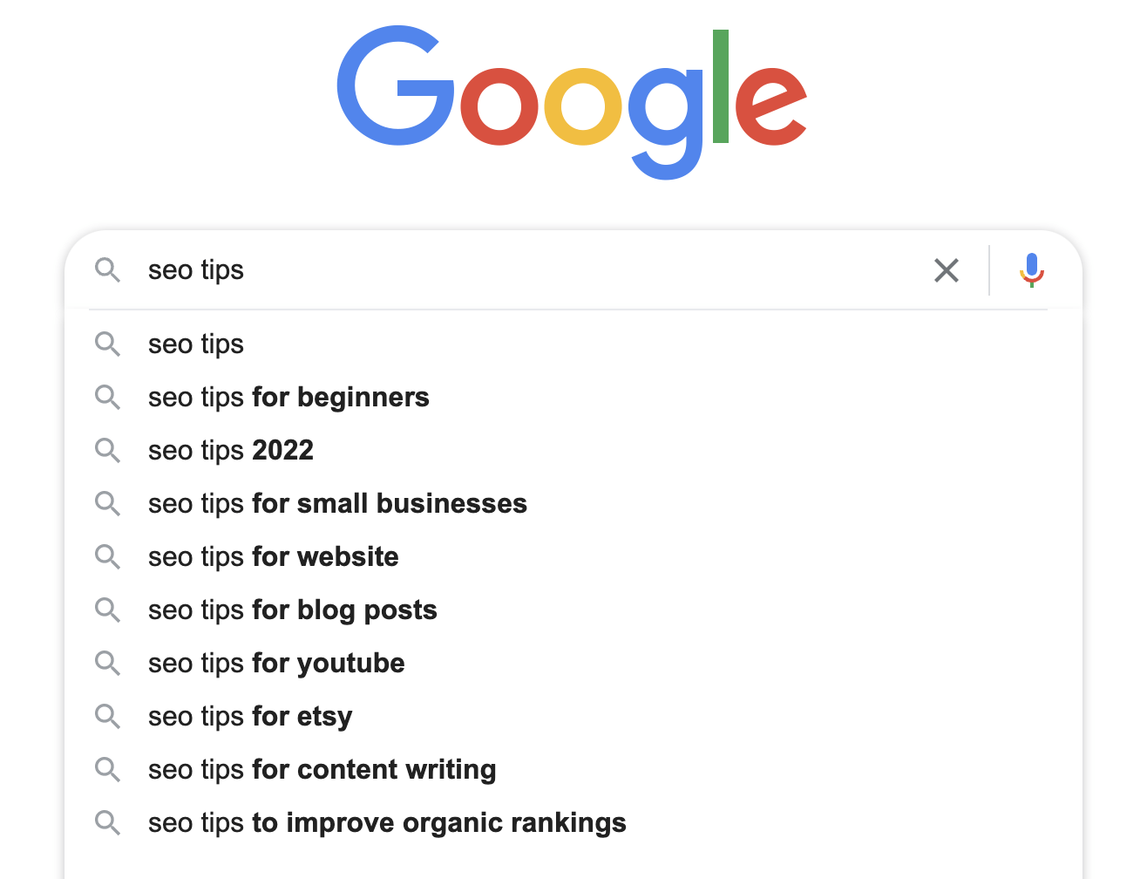
Task: Select 'seo tips for etsy' from suggestions
Action: coord(249,716)
